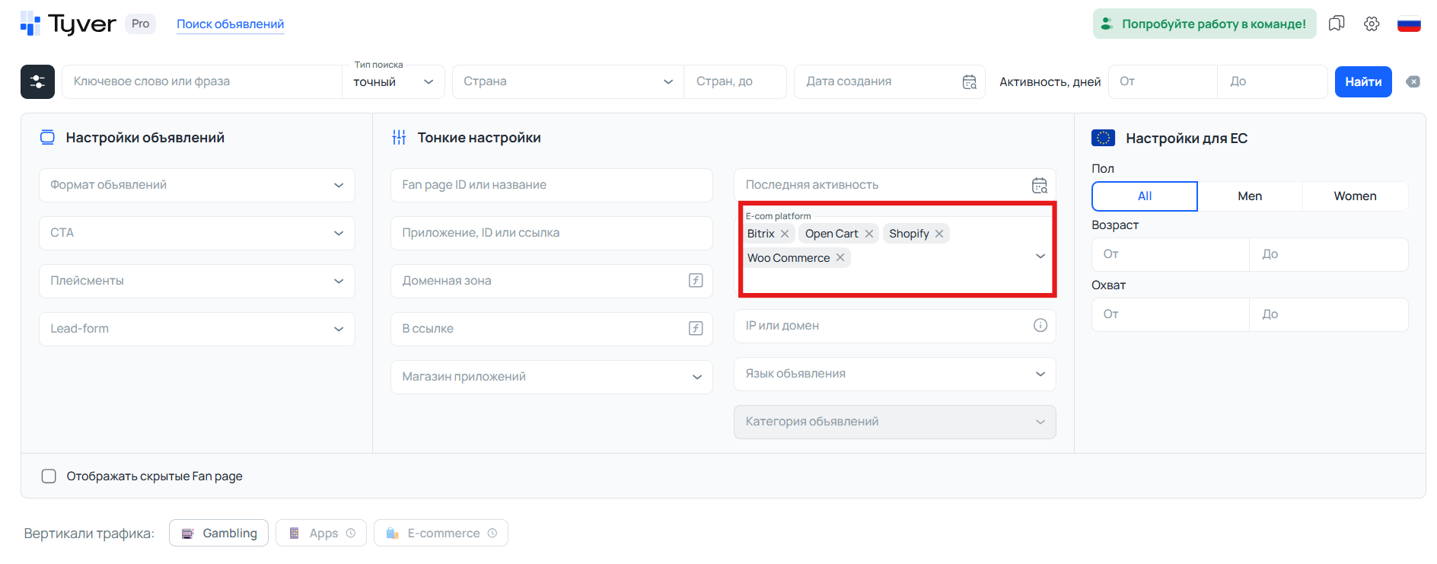Click the Tyver logo
Image resolution: width=1437 pixels, height=564 pixels.
pyautogui.click(x=69, y=24)
